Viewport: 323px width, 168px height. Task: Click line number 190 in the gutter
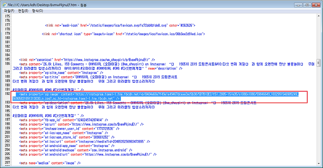[x=8, y=85]
